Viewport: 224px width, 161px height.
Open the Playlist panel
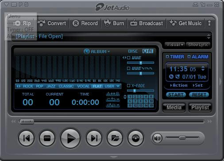pyautogui.click(x=200, y=107)
